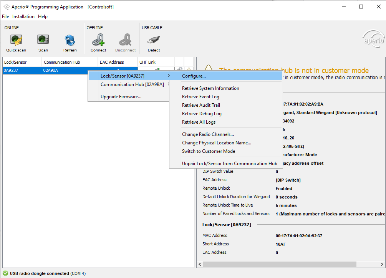This screenshot has width=386, height=278.
Task: Open the Installation menu
Action: click(23, 17)
